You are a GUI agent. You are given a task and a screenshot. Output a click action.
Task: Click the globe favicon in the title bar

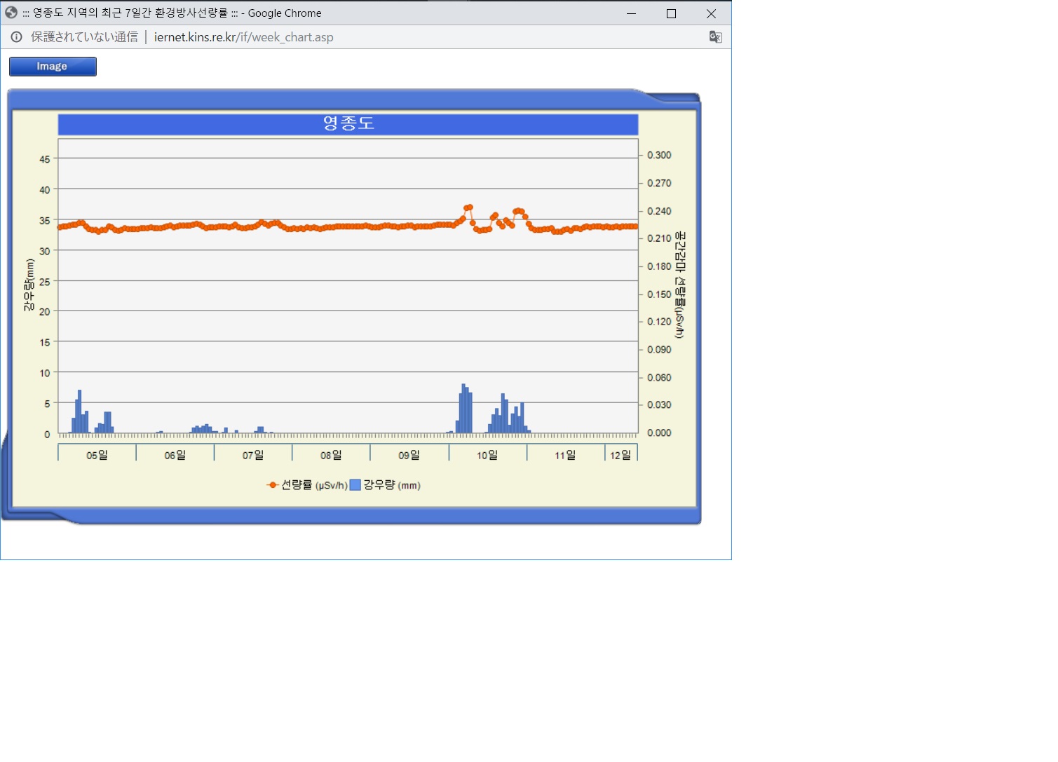[11, 13]
